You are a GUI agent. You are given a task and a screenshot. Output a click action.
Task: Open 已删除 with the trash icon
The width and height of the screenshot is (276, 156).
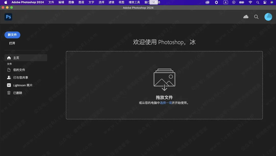[x=9, y=93]
